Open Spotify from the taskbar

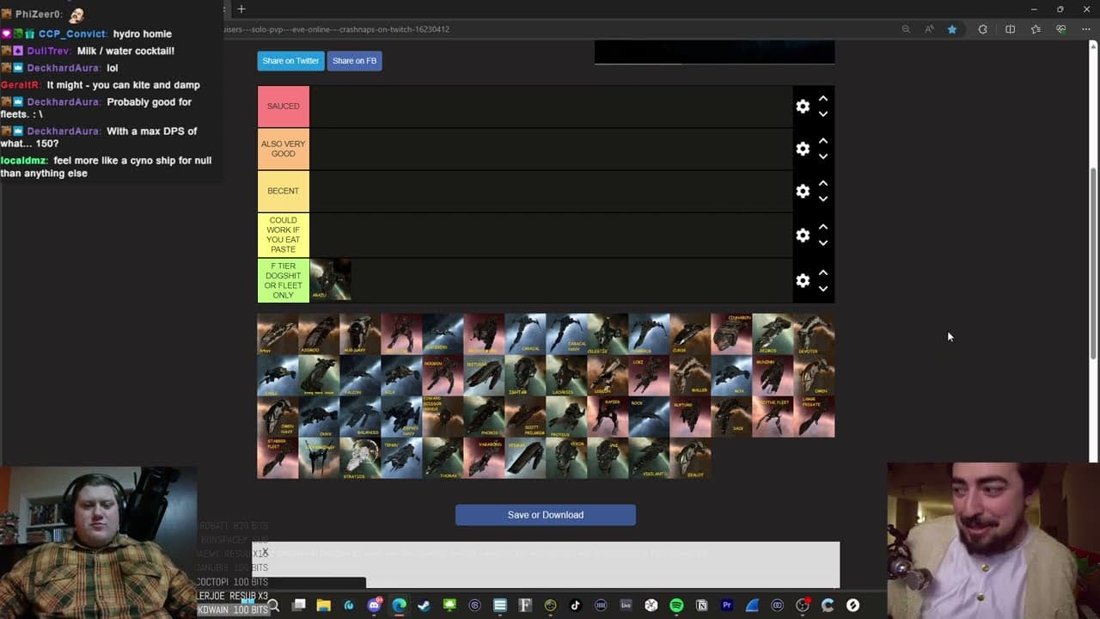(676, 605)
